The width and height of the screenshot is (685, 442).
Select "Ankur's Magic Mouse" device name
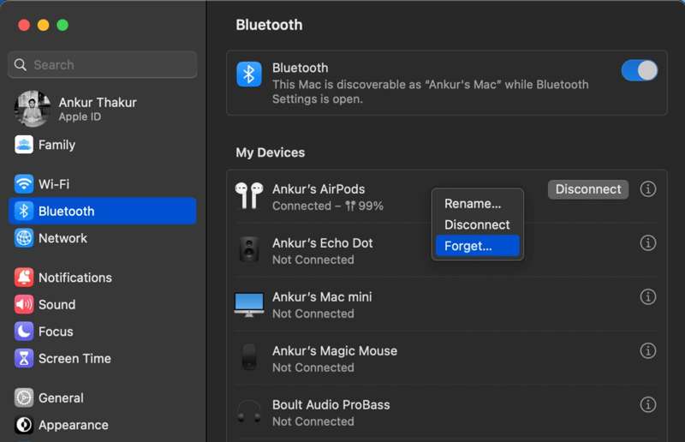(335, 350)
